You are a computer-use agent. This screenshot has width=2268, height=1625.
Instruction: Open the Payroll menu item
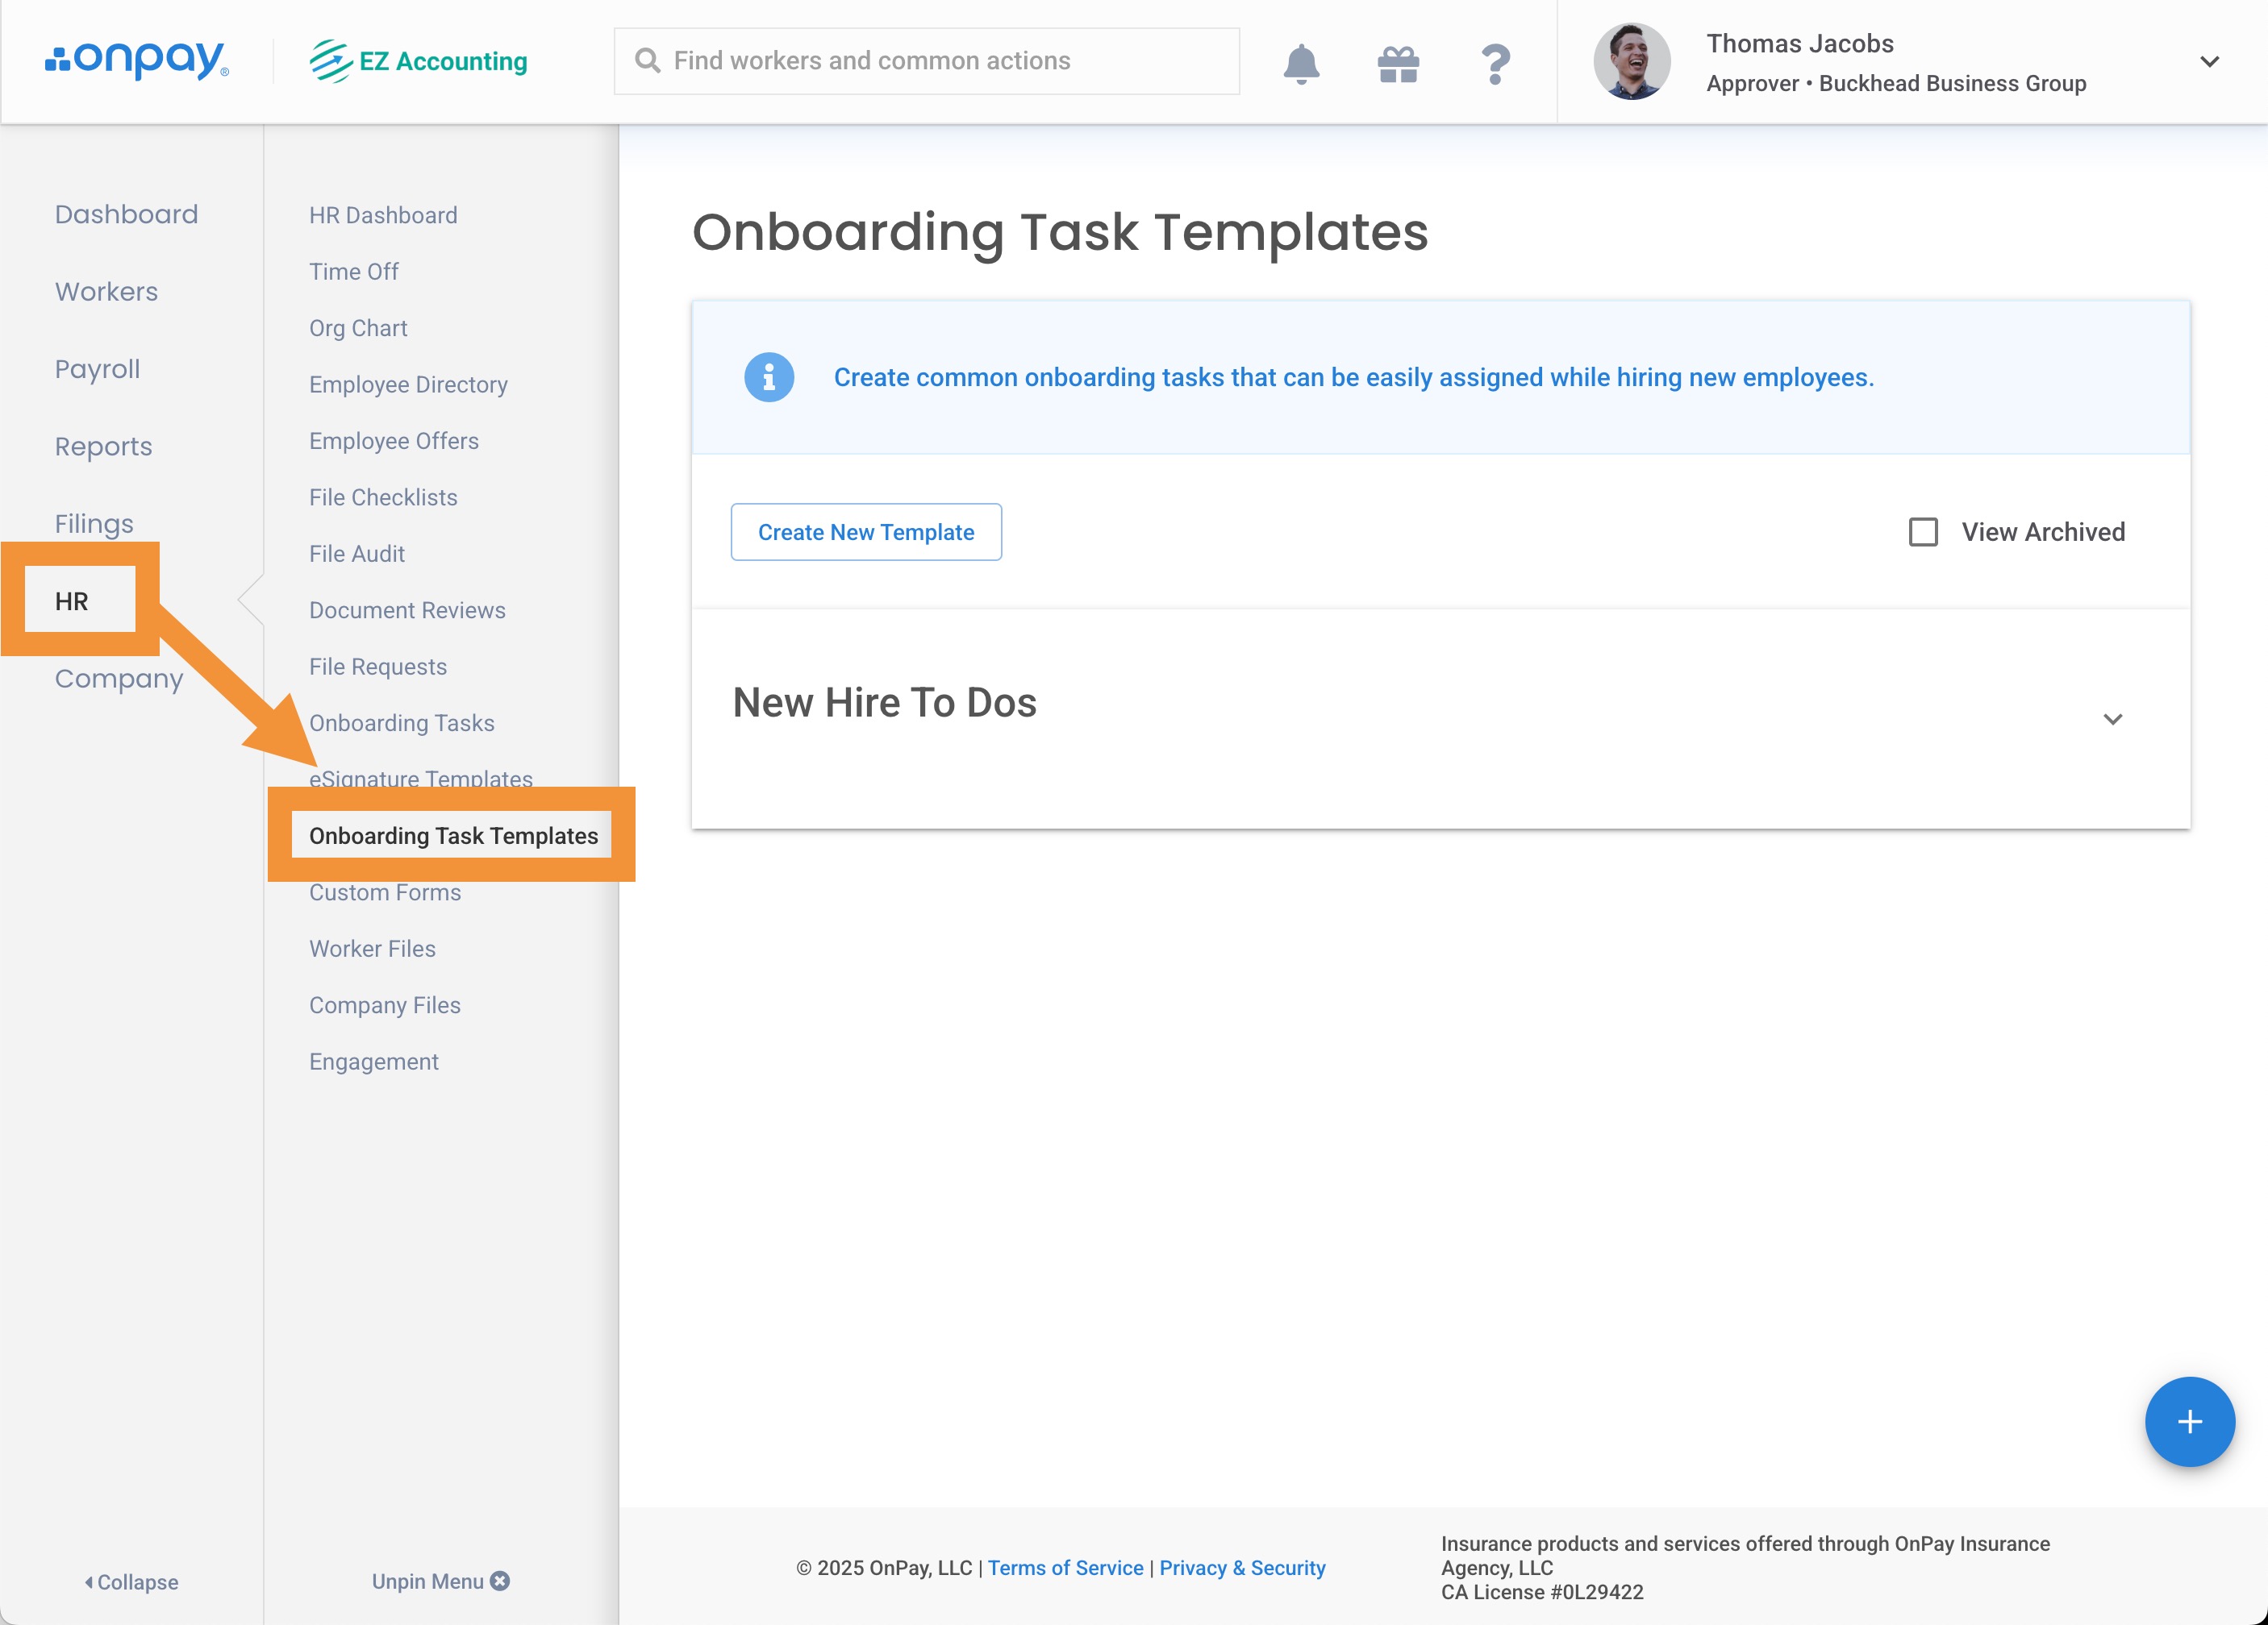[x=97, y=369]
